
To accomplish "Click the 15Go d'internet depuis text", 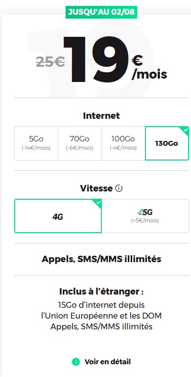I will 101,305.
